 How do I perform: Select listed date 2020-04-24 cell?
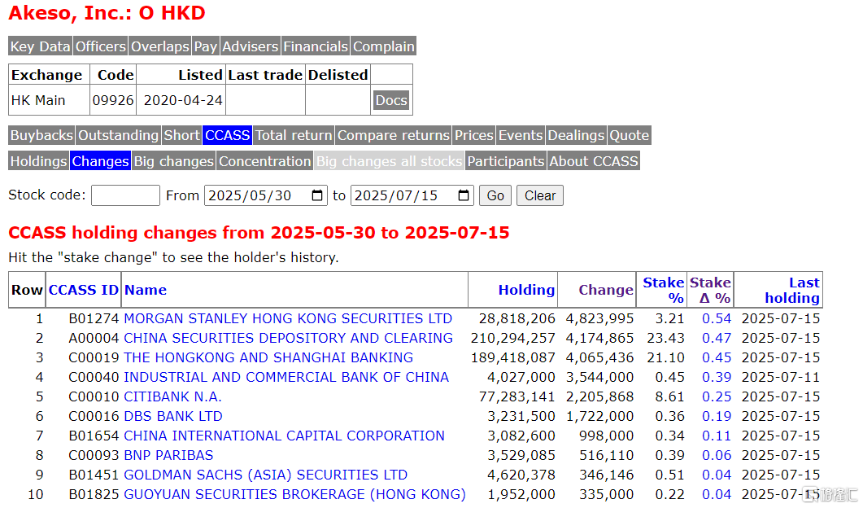click(181, 100)
